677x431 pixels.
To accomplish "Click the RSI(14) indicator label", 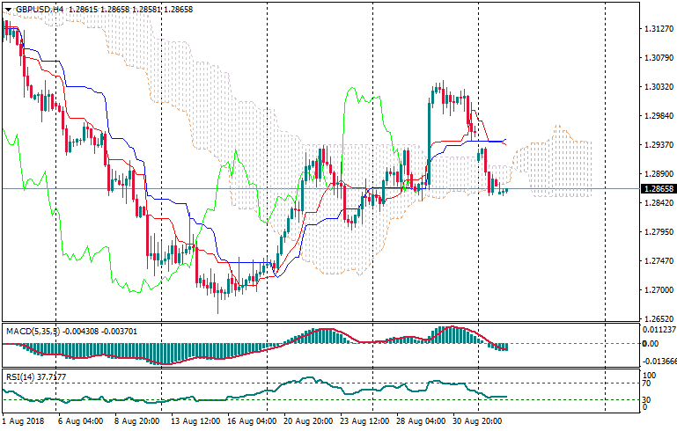I will click(x=18, y=376).
